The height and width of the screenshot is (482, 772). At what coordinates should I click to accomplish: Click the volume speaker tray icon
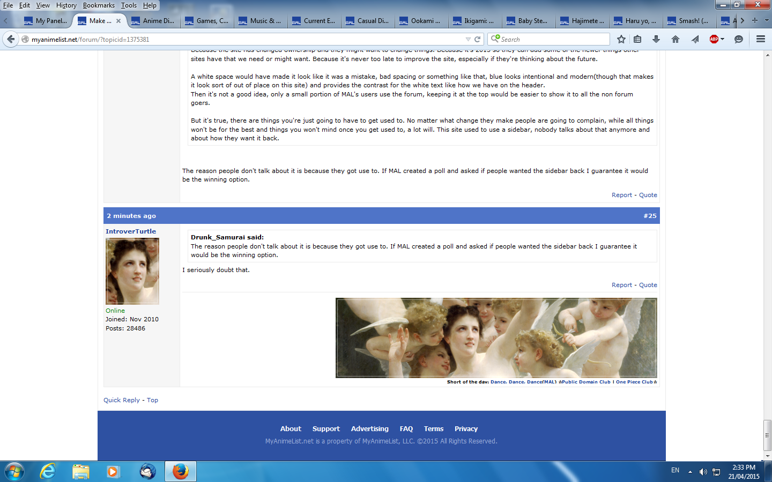(703, 472)
